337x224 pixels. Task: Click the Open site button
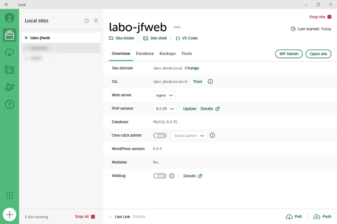pyautogui.click(x=318, y=54)
